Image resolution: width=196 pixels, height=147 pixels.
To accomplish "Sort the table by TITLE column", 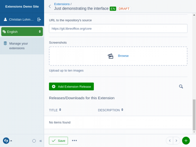I will [55, 110].
